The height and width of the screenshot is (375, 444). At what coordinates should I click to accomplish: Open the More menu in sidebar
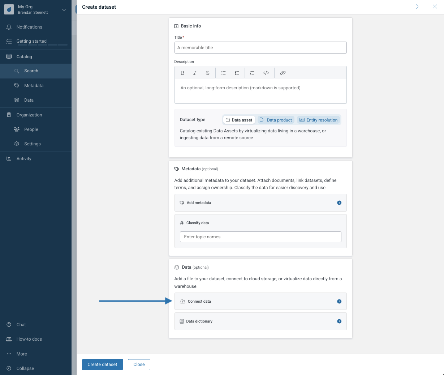36,354
